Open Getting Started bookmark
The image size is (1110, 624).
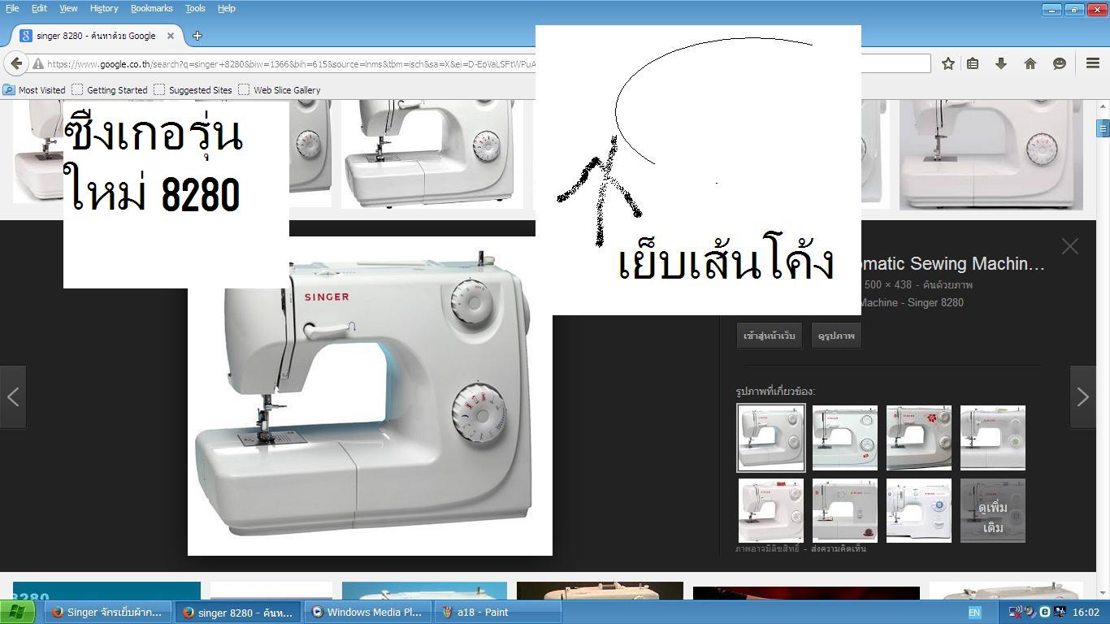[x=110, y=90]
